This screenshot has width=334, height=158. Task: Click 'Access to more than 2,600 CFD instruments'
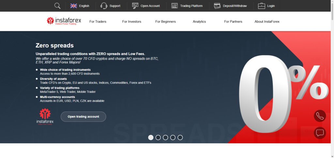(x=70, y=74)
